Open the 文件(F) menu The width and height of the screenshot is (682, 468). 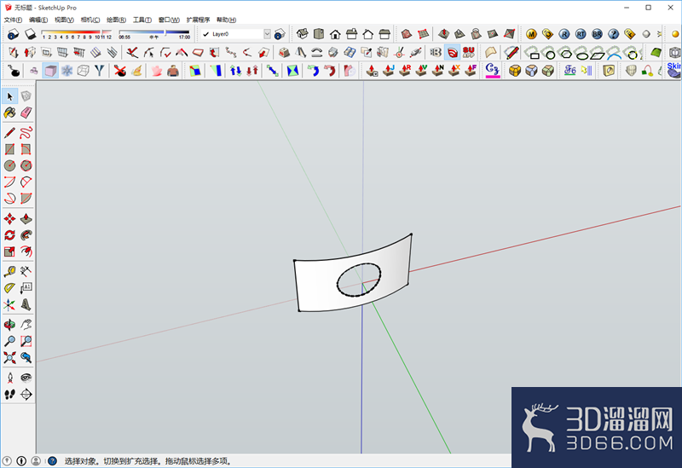click(13, 20)
